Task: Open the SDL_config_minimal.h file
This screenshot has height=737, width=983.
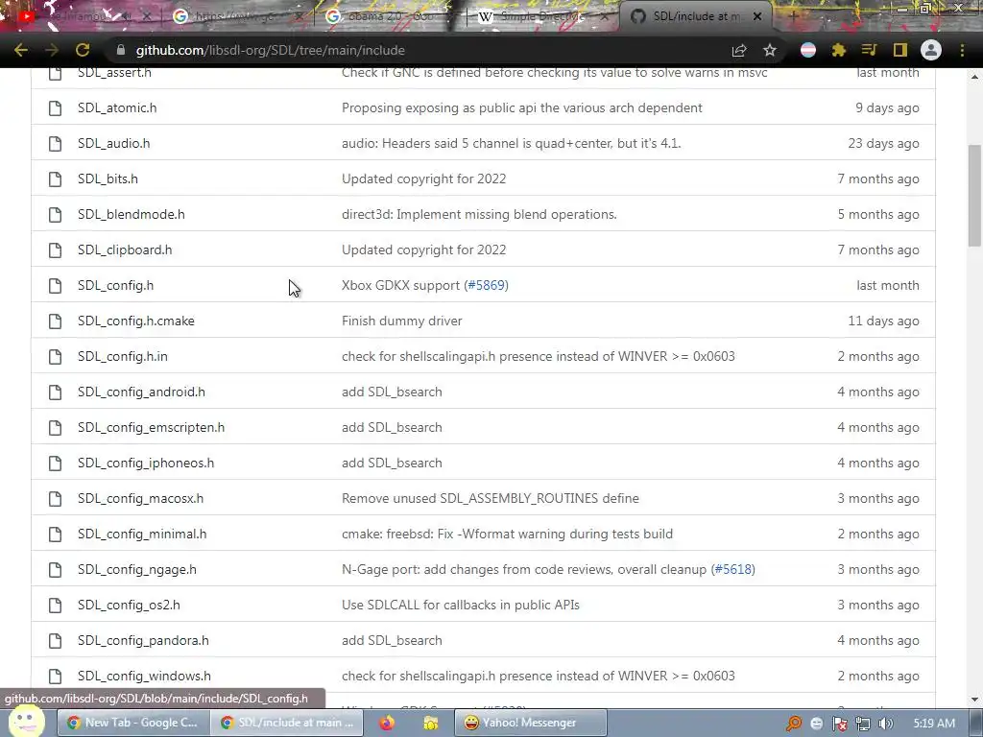Action: pos(142,534)
